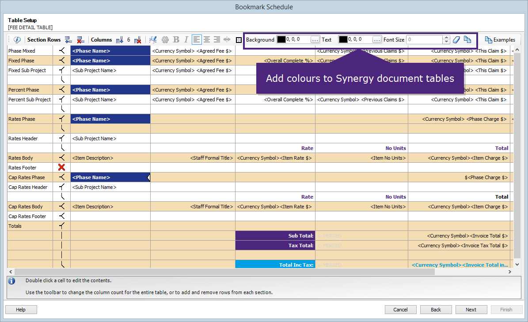
Task: Select the highlighter formatting icon
Action: [153, 39]
